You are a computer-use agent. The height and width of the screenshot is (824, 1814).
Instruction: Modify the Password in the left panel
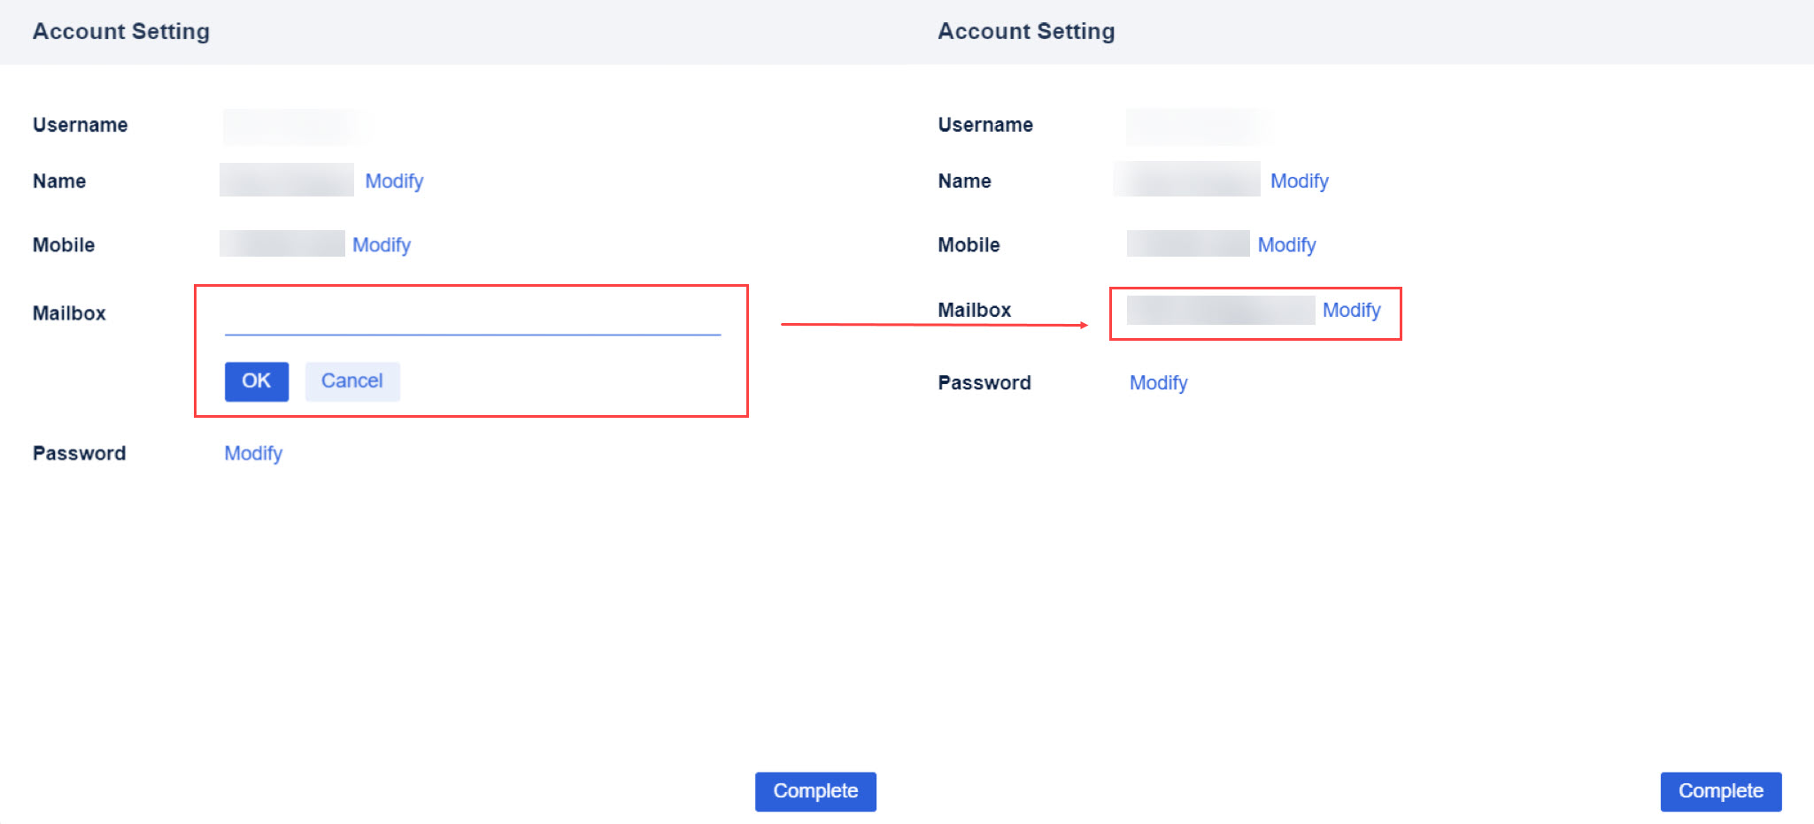253,452
